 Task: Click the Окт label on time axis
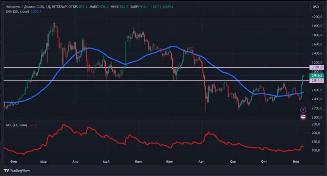264,161
